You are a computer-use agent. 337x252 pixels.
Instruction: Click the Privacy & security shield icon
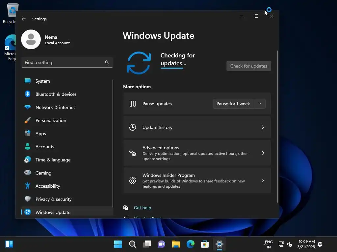[28, 199]
